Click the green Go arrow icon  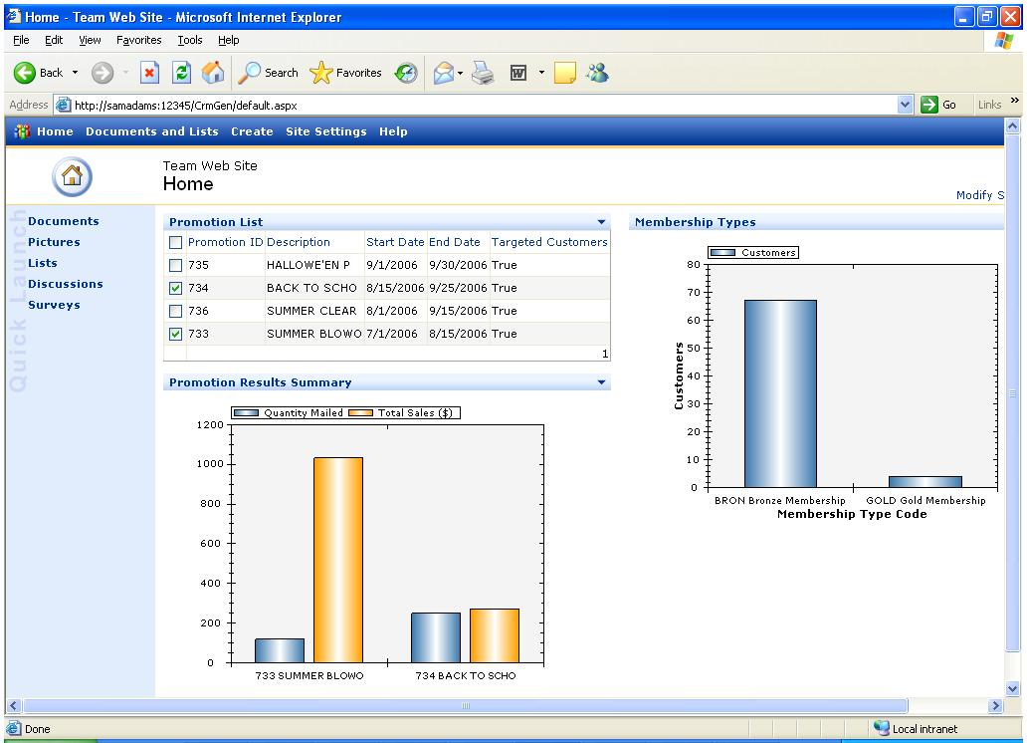(x=928, y=105)
